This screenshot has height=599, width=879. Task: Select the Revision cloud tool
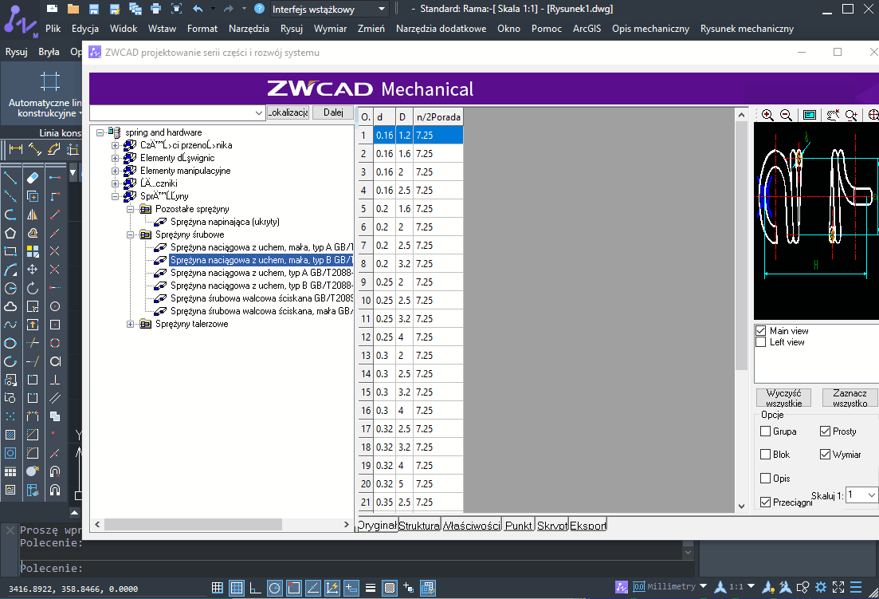point(10,306)
